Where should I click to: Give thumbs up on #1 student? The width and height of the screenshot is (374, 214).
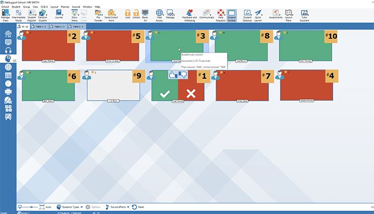[173, 75]
